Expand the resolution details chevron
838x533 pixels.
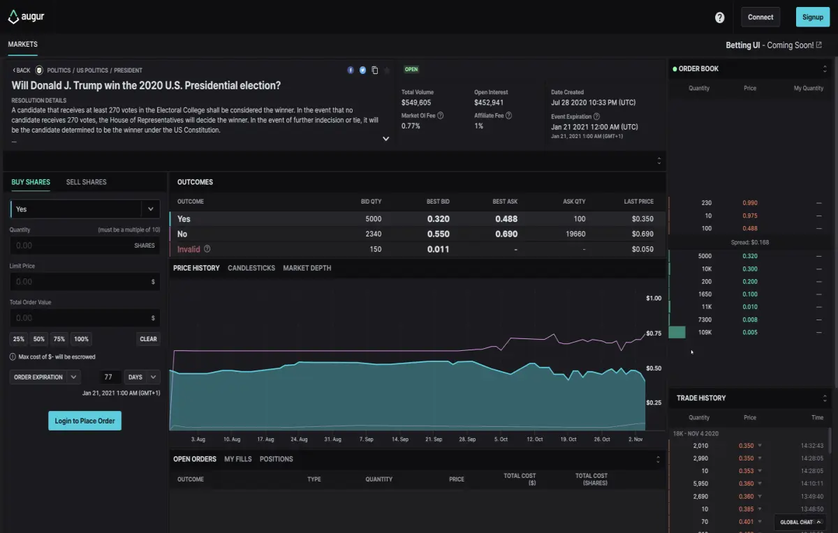pos(385,139)
